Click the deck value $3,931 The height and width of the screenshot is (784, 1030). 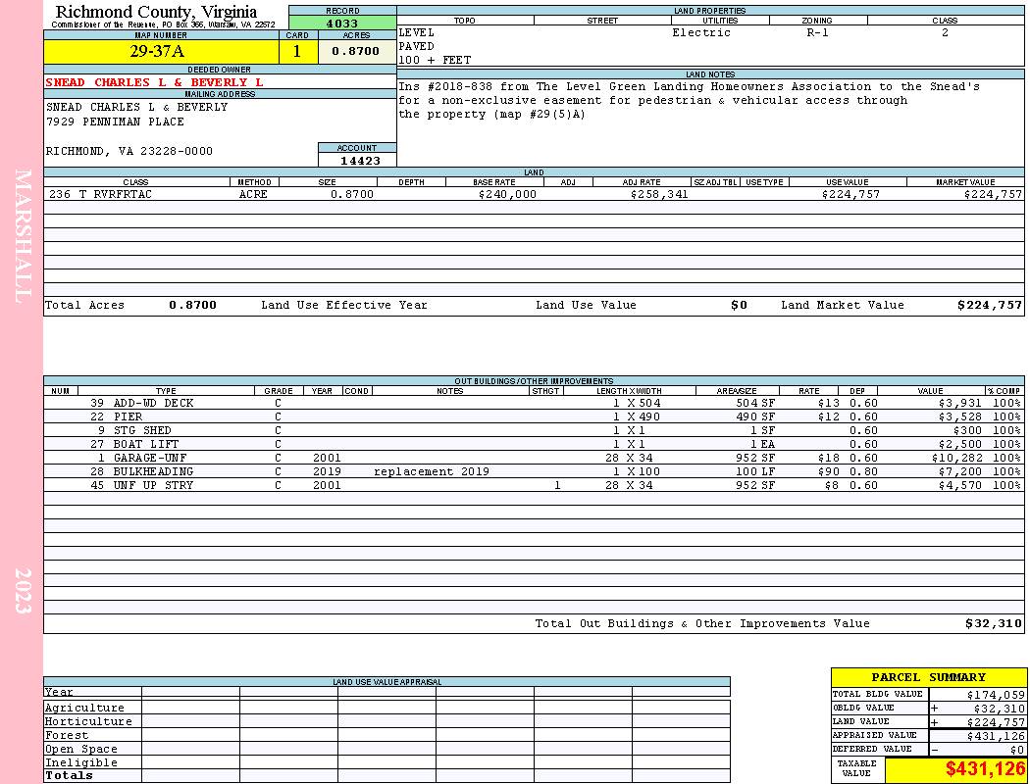(959, 404)
